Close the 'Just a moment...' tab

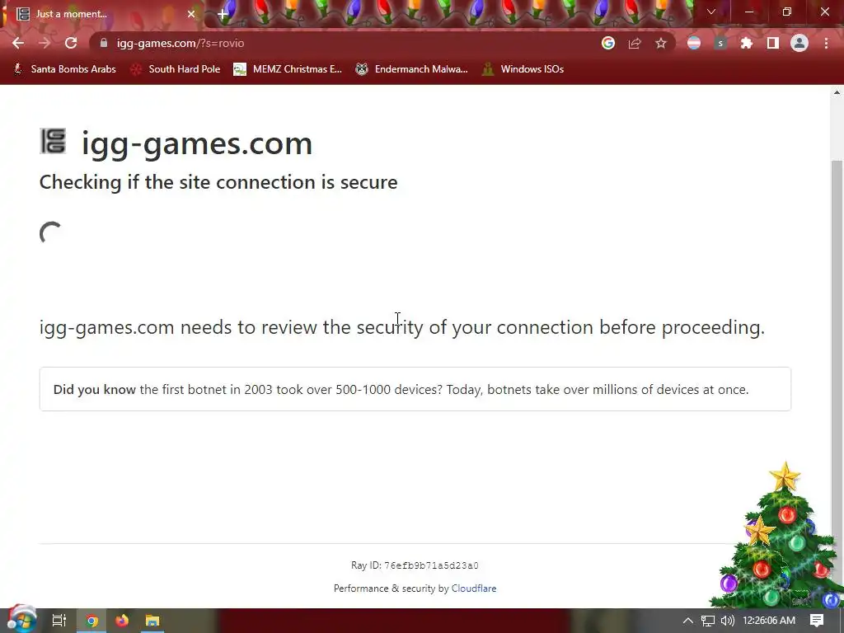191,14
